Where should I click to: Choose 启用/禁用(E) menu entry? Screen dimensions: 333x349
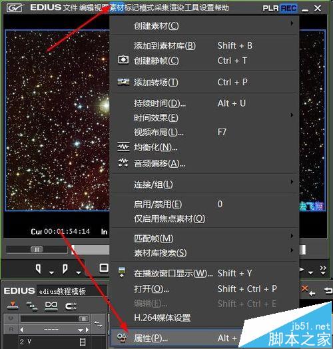(204, 204)
